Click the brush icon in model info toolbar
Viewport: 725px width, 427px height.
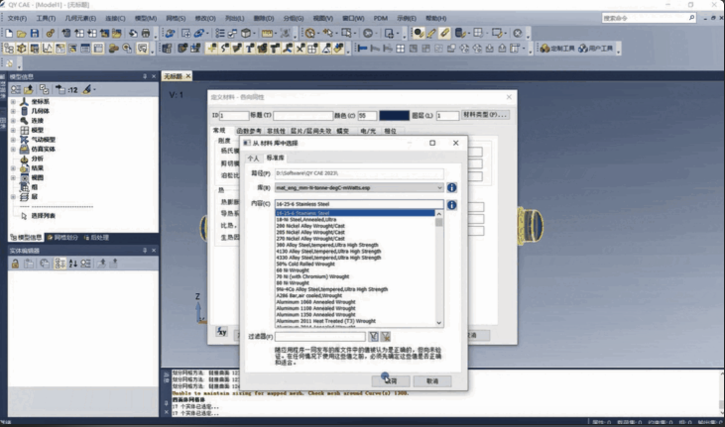pyautogui.click(x=87, y=90)
